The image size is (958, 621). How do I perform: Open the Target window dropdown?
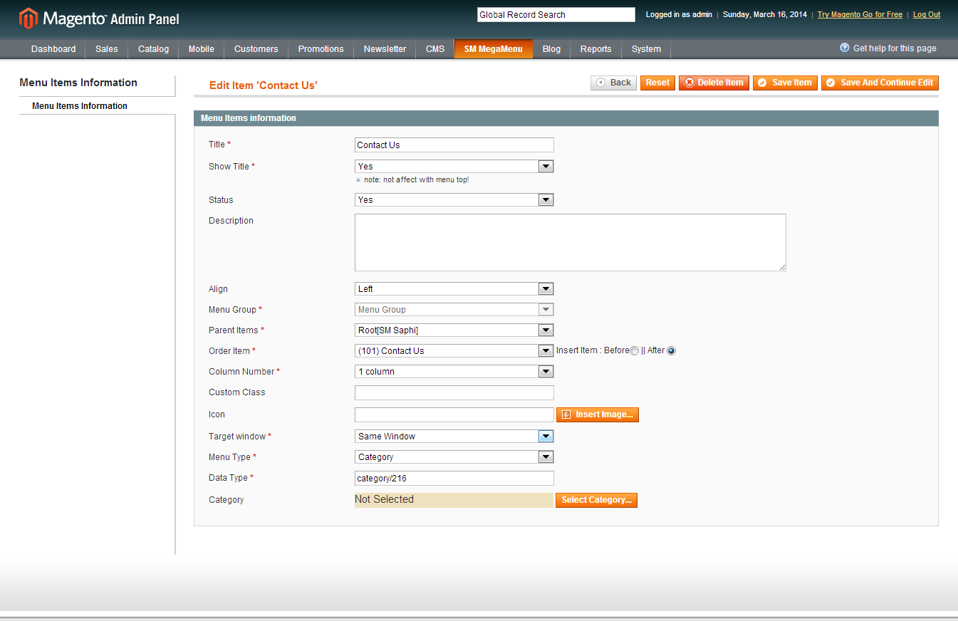(454, 436)
